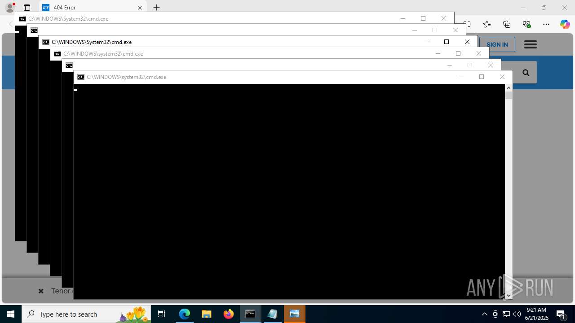
Task: Click title bar icon of rearmost cmd window
Action: point(22,19)
